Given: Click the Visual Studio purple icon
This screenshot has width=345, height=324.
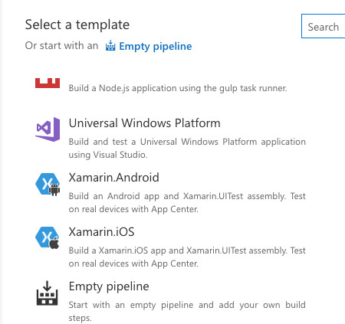Looking at the screenshot, I should (x=48, y=129).
